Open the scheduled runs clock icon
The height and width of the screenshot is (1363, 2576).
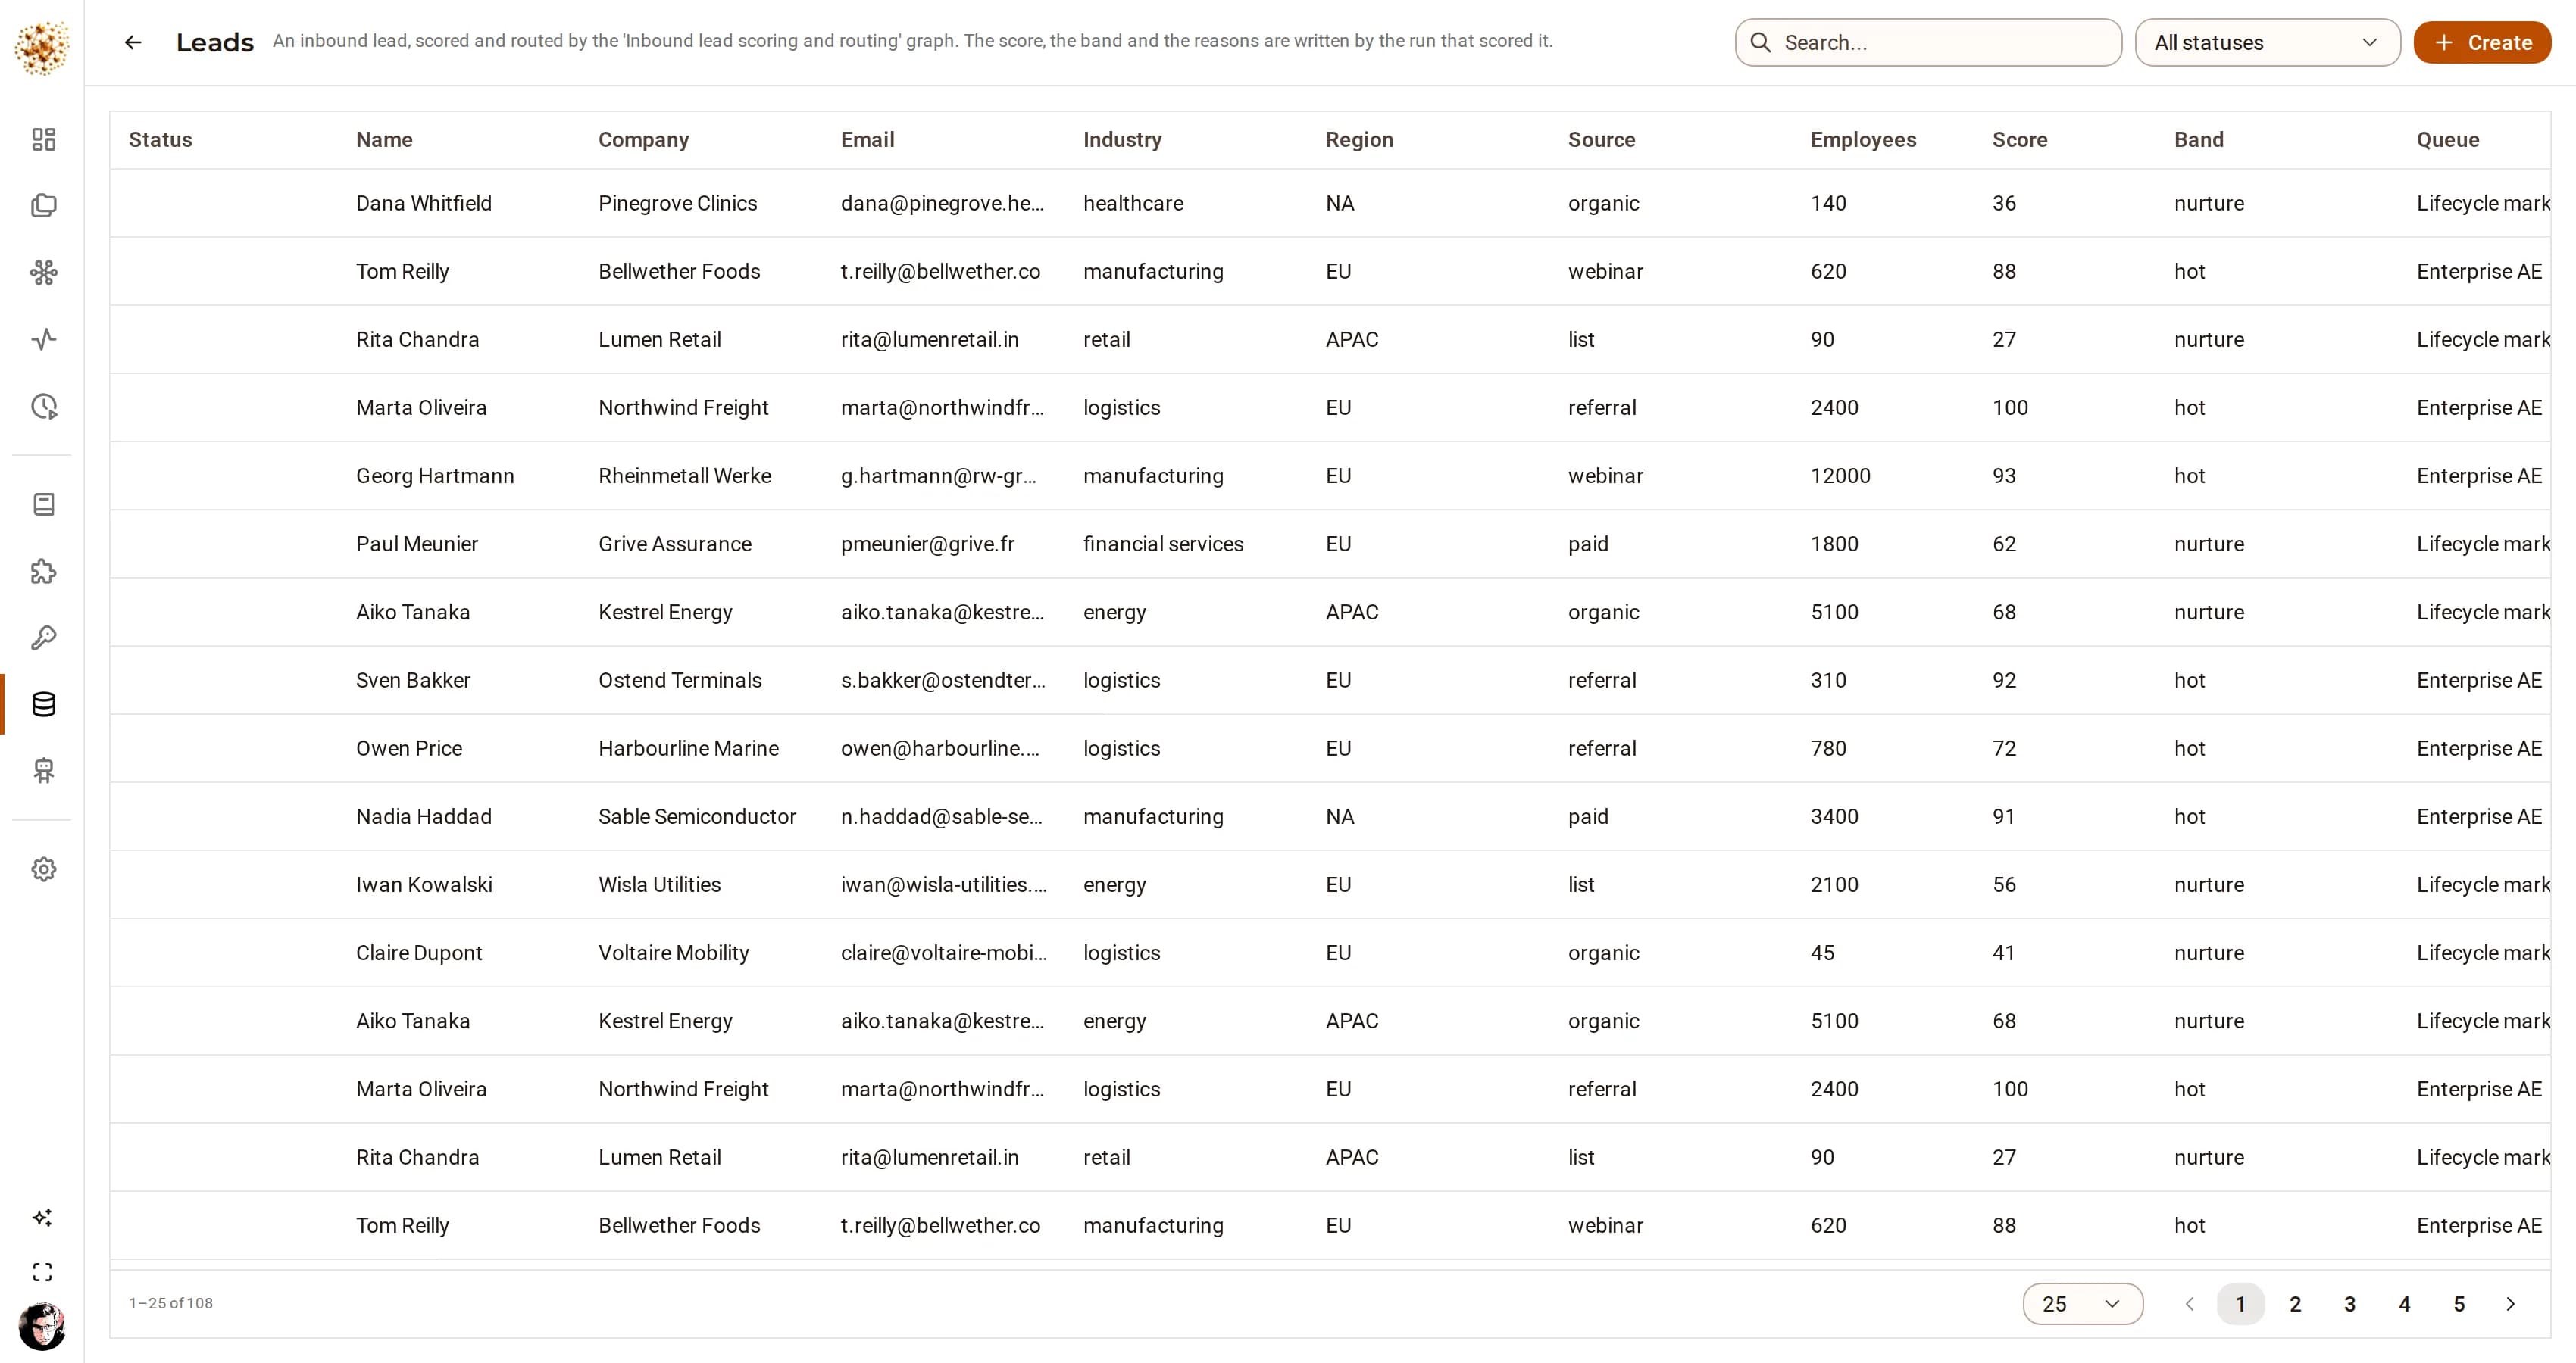point(43,407)
